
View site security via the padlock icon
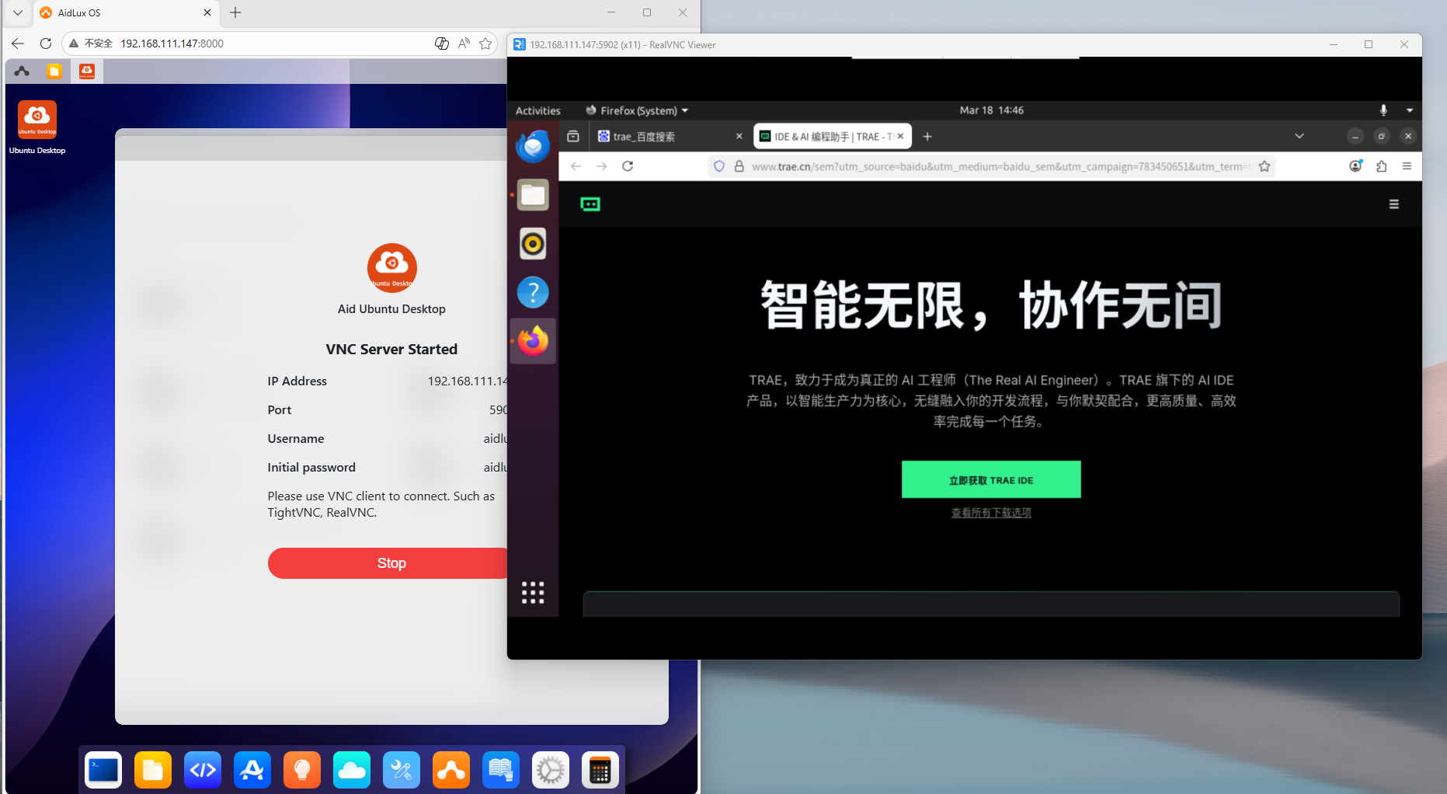[x=739, y=166]
